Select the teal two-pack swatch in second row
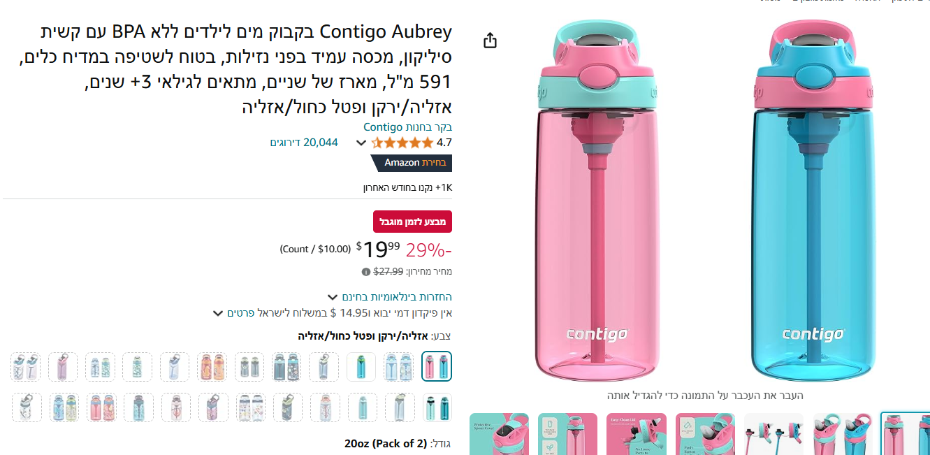 coord(437,407)
